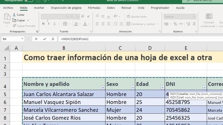
Task: Align text to middle vertically
Action: [103, 16]
